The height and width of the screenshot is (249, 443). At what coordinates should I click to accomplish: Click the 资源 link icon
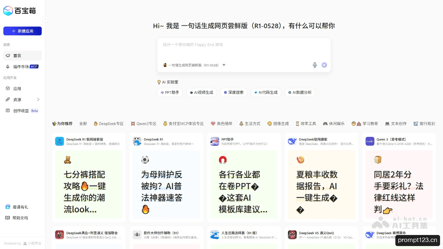(x=8, y=100)
